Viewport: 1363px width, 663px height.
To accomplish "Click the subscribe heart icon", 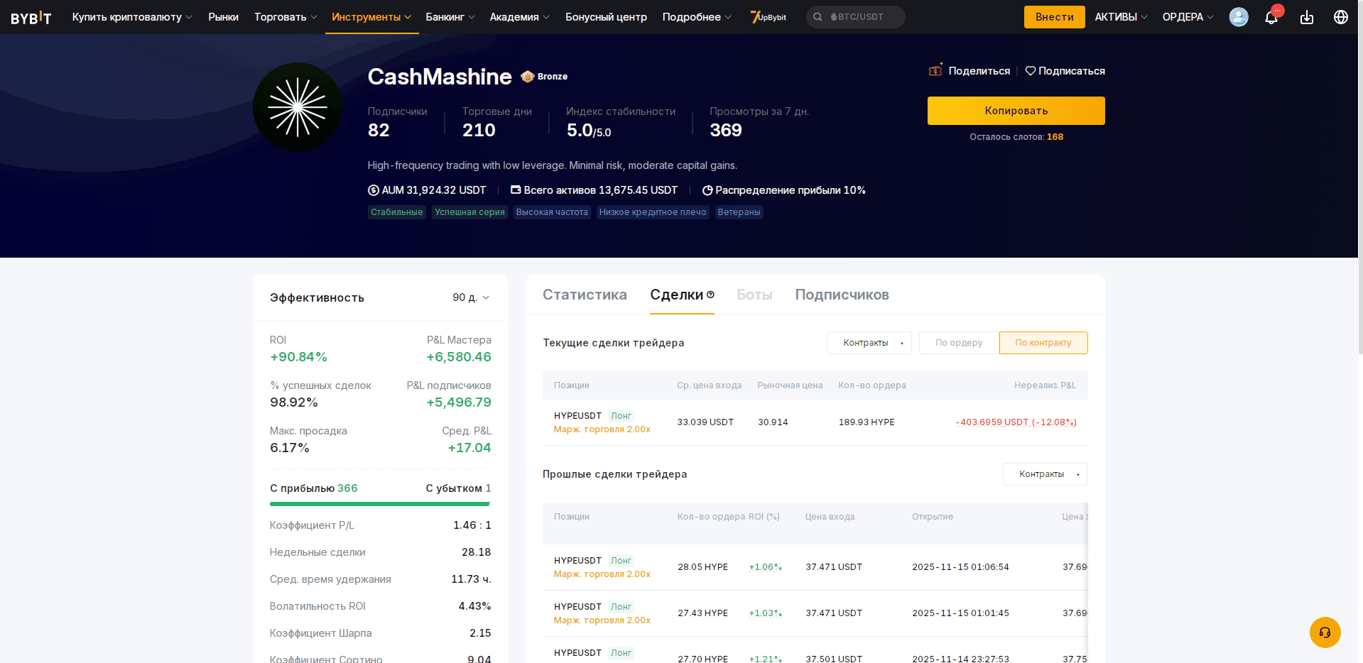I will coord(1031,71).
